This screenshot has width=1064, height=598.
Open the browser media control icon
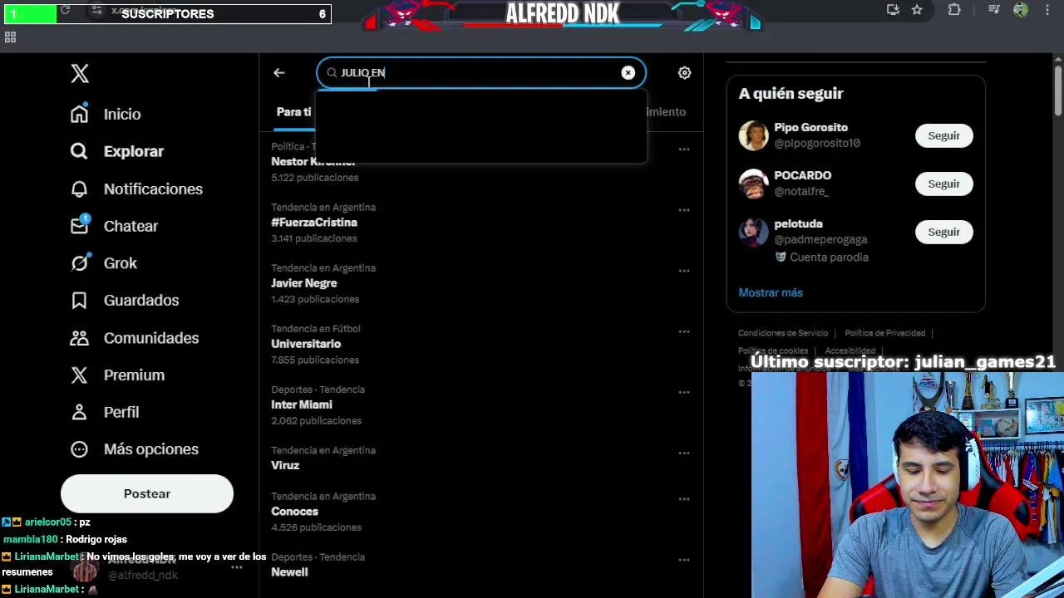tap(994, 10)
